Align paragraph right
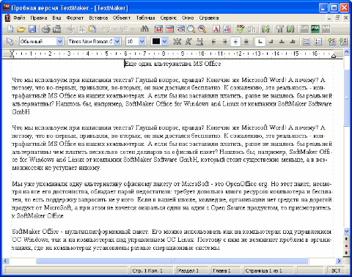352x277 pixels. coord(224,42)
